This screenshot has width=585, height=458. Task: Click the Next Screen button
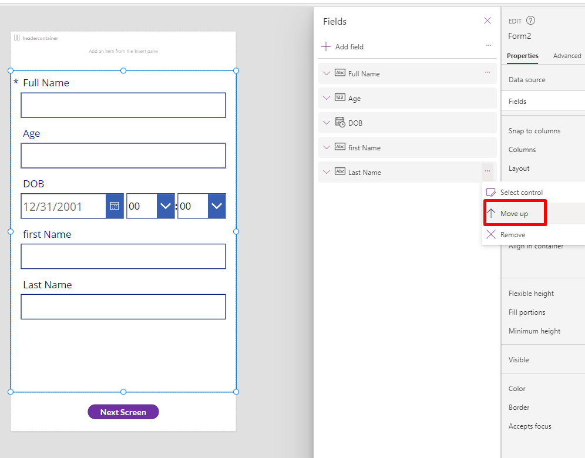click(123, 412)
